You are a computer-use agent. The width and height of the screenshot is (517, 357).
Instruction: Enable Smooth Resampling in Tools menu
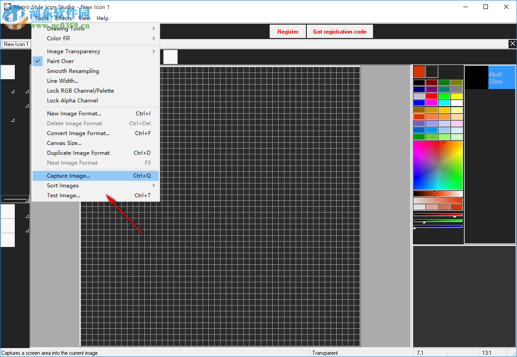[x=96, y=71]
